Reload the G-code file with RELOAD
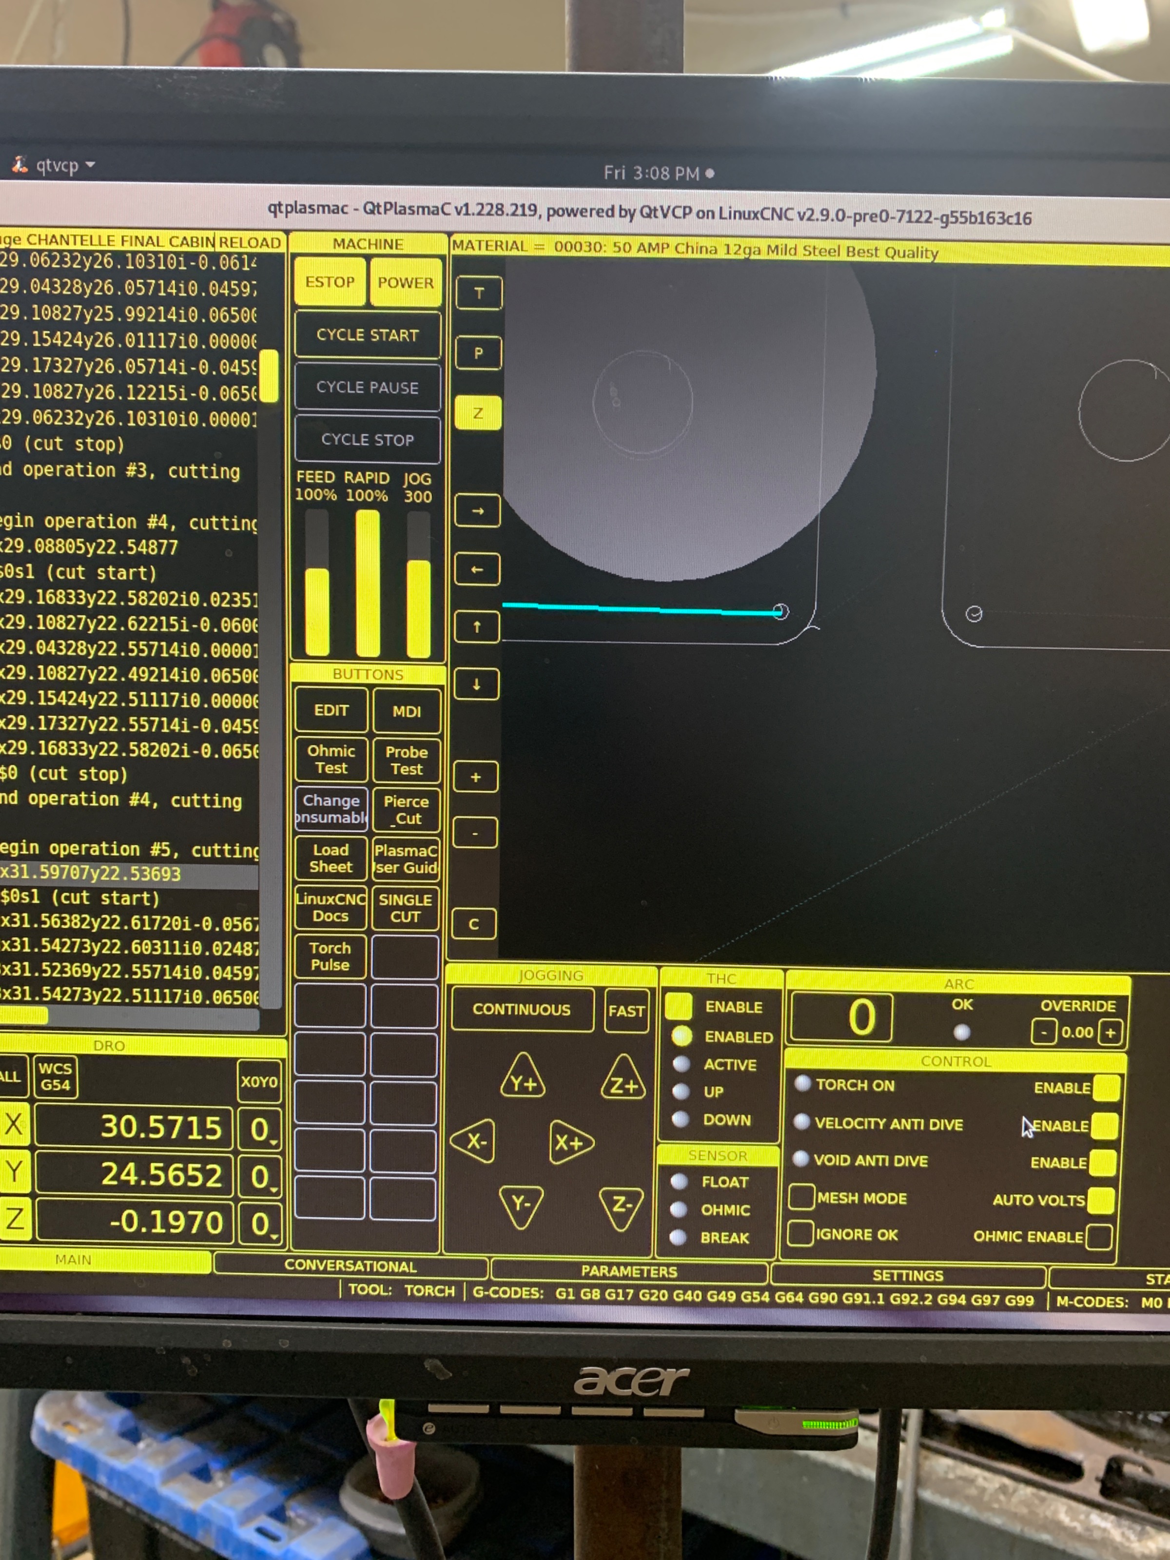The width and height of the screenshot is (1170, 1560). [x=250, y=243]
